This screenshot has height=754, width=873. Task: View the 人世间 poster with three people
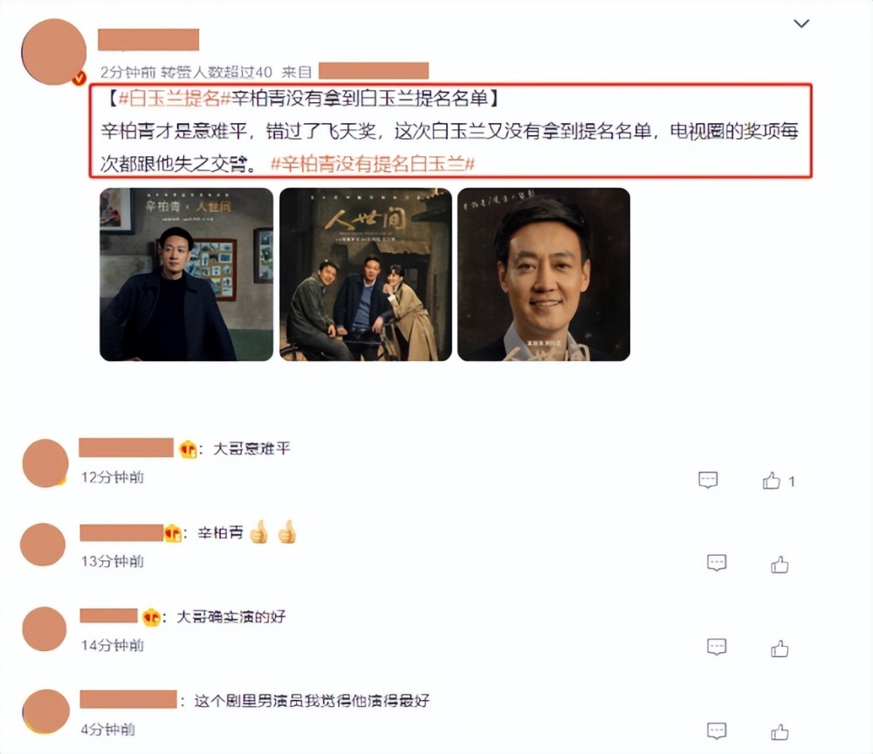[365, 274]
